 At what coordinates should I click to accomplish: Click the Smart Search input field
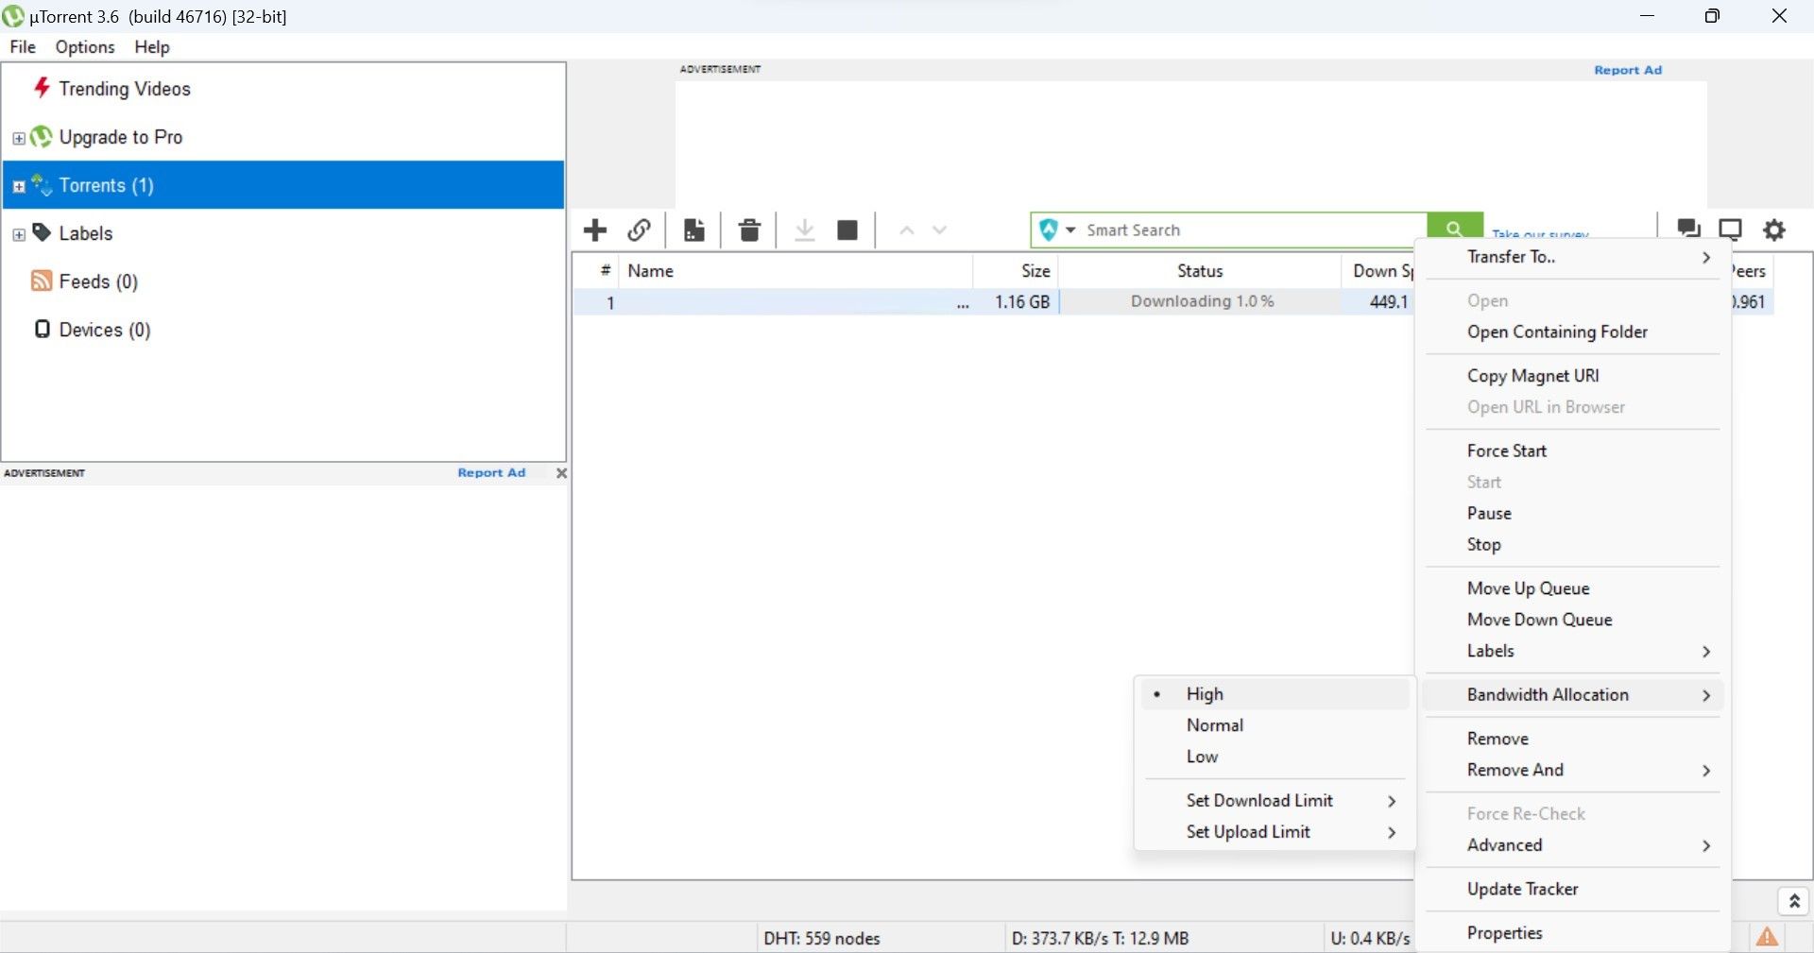(x=1252, y=230)
